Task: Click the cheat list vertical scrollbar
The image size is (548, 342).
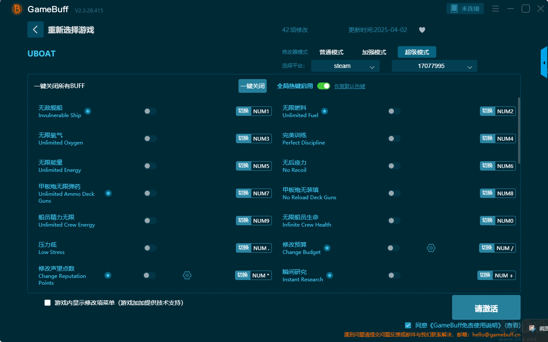Action: coord(519,130)
